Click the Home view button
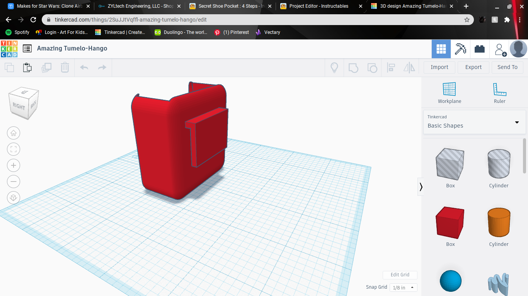The image size is (528, 296). tap(14, 133)
